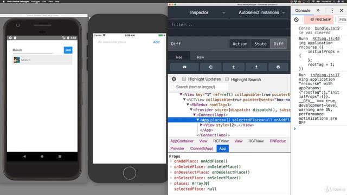Clear console with the no-entry icon
Viewport: 347px width, 195px height.
(x=297, y=19)
